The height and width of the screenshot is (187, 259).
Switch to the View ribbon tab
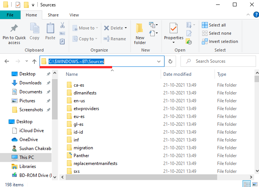point(74,15)
